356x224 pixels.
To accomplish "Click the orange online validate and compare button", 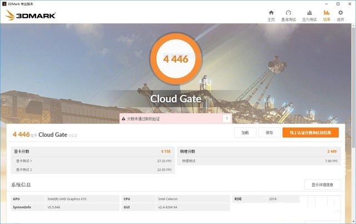I will pyautogui.click(x=310, y=132).
